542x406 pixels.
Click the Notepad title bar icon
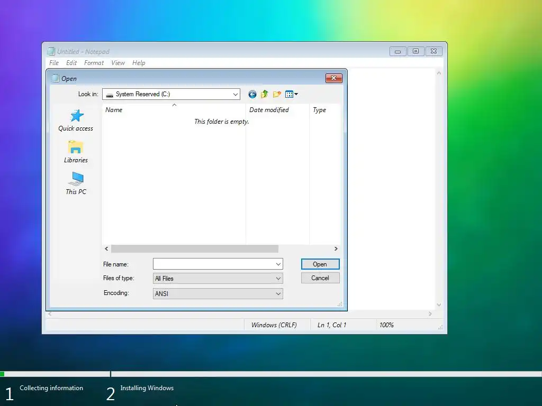(51, 51)
